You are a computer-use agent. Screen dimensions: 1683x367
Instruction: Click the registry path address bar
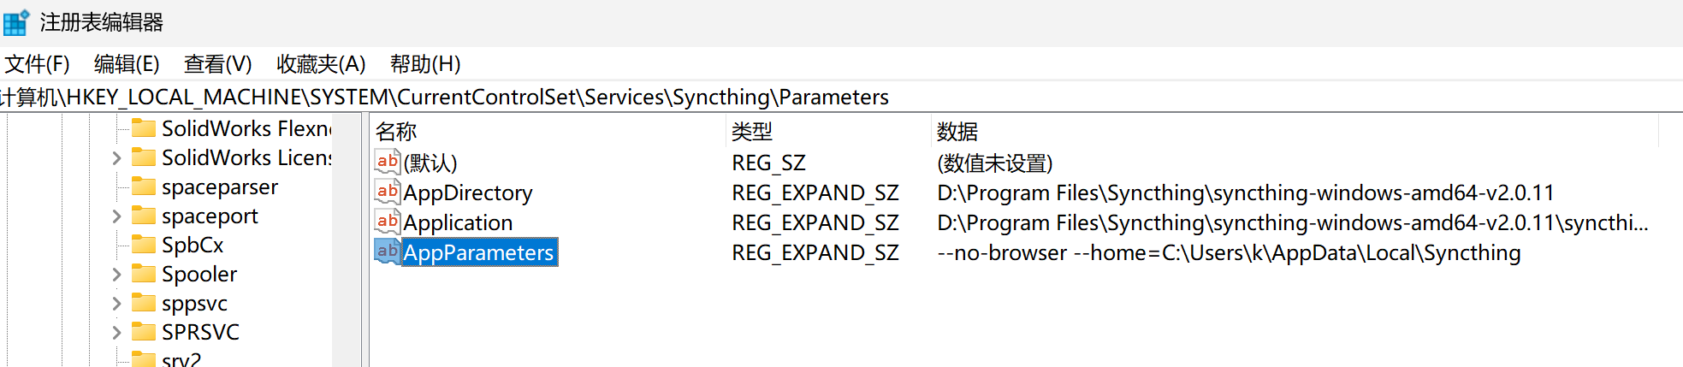(x=841, y=97)
